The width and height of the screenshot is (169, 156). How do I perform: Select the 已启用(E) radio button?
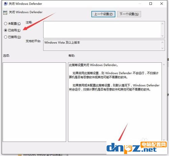point(5,30)
